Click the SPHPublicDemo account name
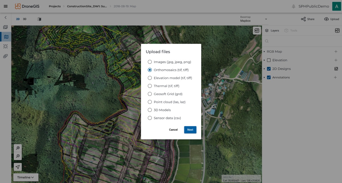Screen dimensions: 342x183 tap(314, 6)
